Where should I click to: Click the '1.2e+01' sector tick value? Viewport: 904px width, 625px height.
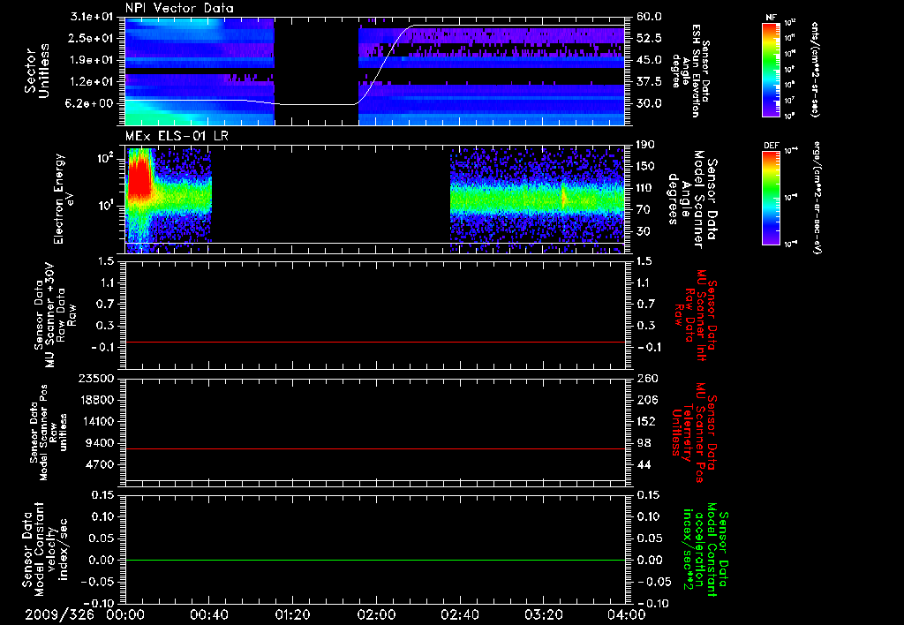tap(92, 82)
